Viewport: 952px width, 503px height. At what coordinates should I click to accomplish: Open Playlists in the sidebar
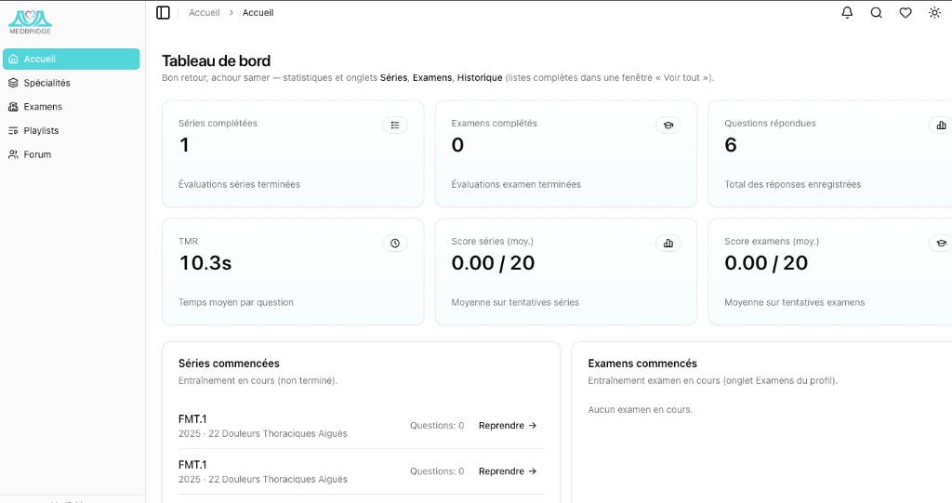(71, 130)
